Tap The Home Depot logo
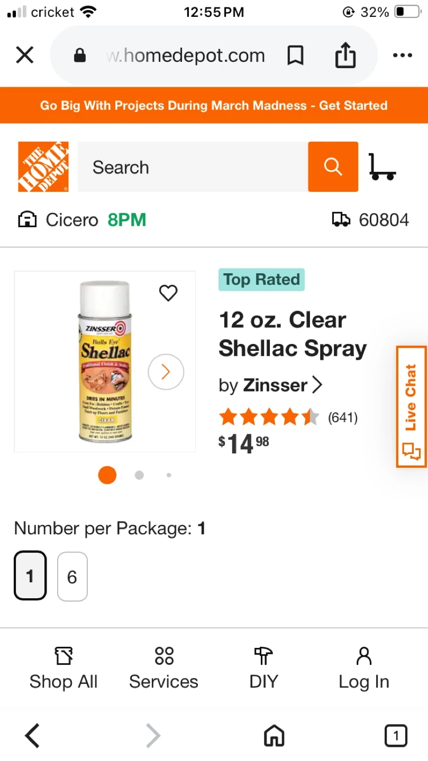This screenshot has height=761, width=428. tap(43, 167)
